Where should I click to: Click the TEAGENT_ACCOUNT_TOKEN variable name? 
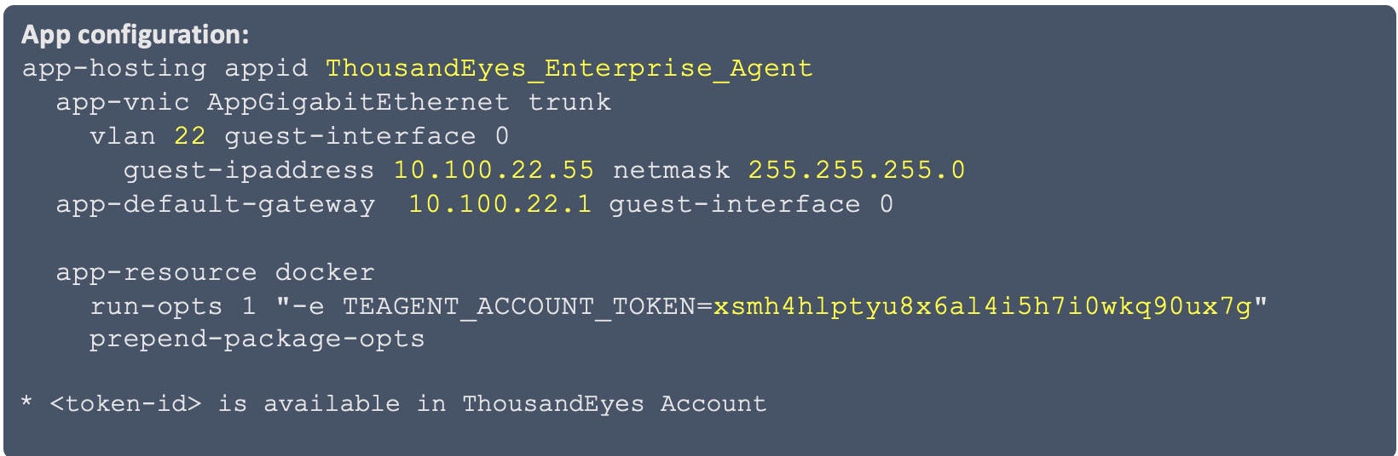(519, 306)
